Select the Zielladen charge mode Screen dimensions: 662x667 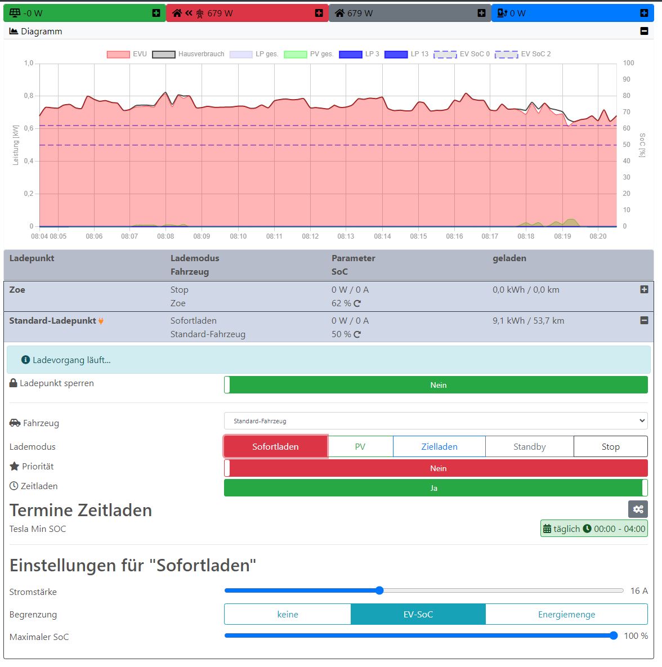coord(439,447)
